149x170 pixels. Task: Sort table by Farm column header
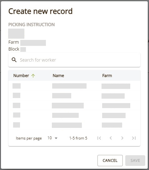[x=107, y=75]
